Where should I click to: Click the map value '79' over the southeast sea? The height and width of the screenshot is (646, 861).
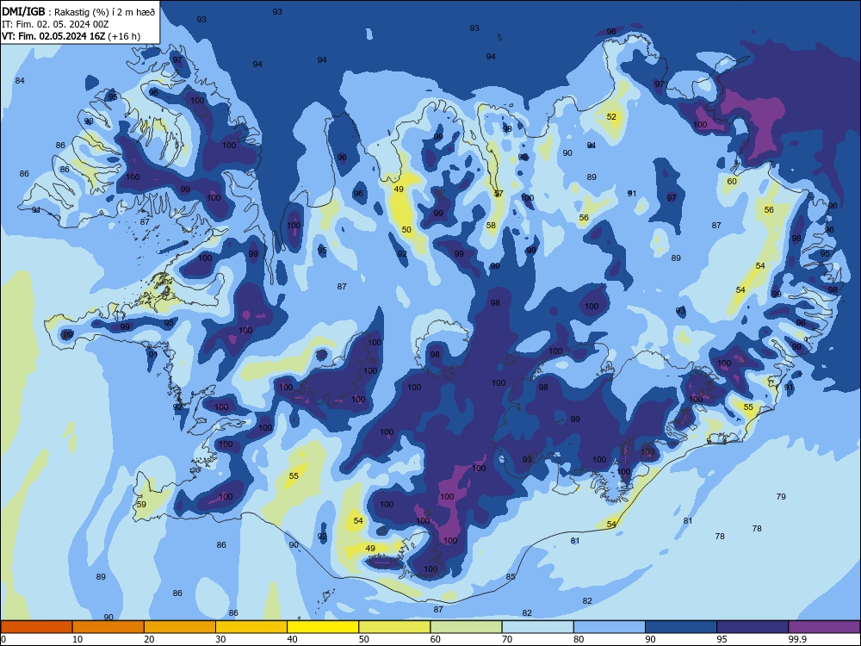tap(781, 497)
